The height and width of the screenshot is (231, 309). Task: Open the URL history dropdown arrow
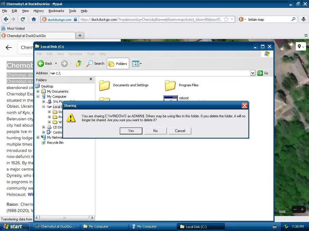tap(232, 20)
